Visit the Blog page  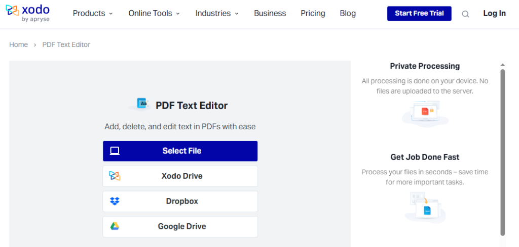coord(348,14)
